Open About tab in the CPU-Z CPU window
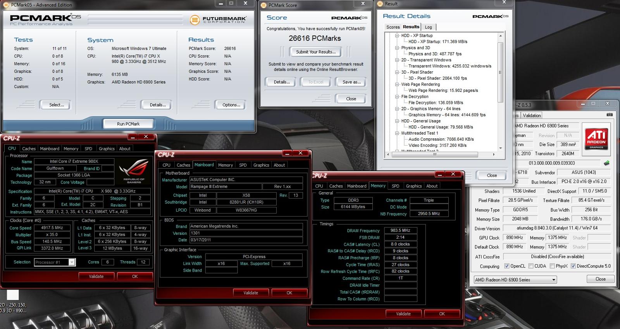Screen dimensions: 620x329 (x=125, y=149)
